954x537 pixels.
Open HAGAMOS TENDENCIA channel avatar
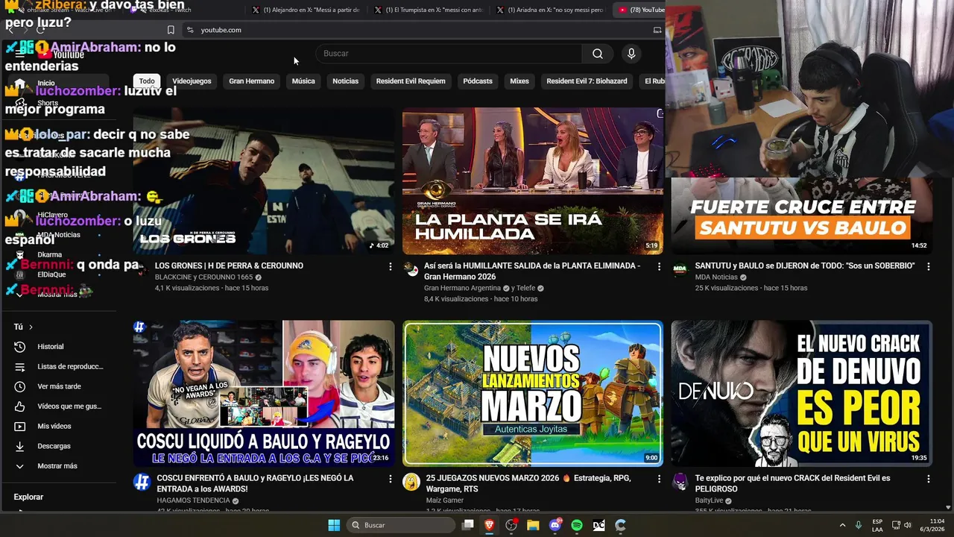(142, 482)
